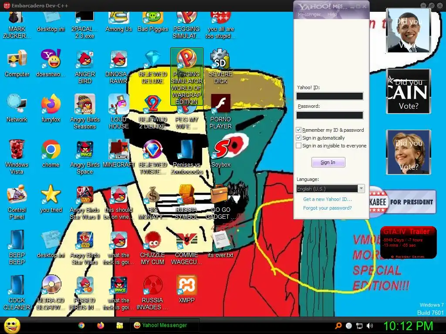Click the magnifier search tray icon
The width and height of the screenshot is (446, 334).
coord(338,326)
